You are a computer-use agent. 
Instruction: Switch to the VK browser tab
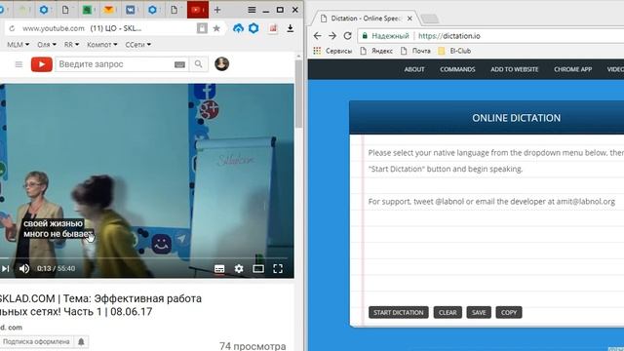[130, 10]
